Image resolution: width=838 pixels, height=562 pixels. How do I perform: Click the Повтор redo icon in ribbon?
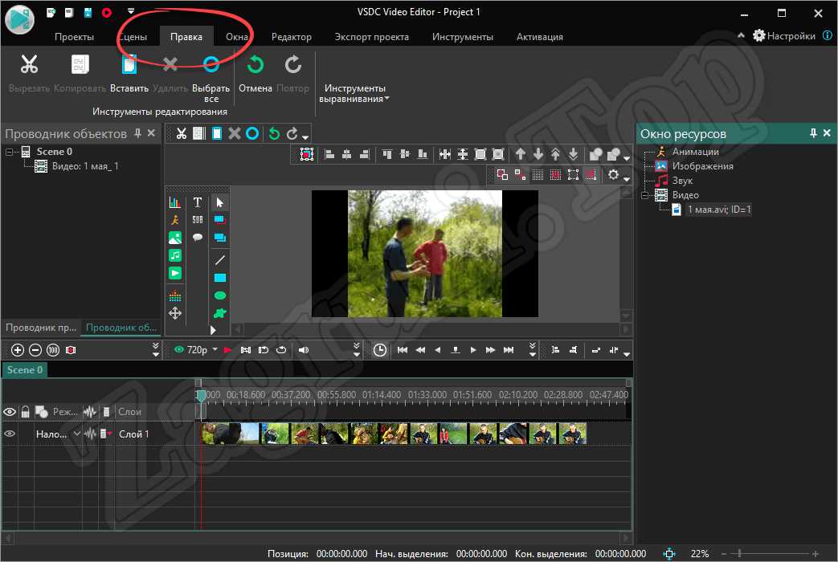point(292,64)
